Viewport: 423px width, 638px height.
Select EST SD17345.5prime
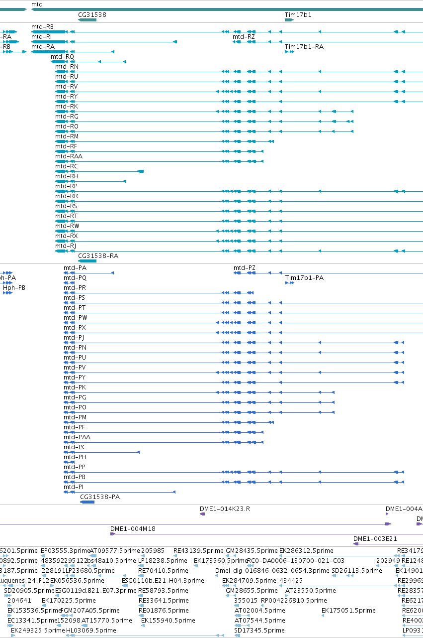click(259, 631)
